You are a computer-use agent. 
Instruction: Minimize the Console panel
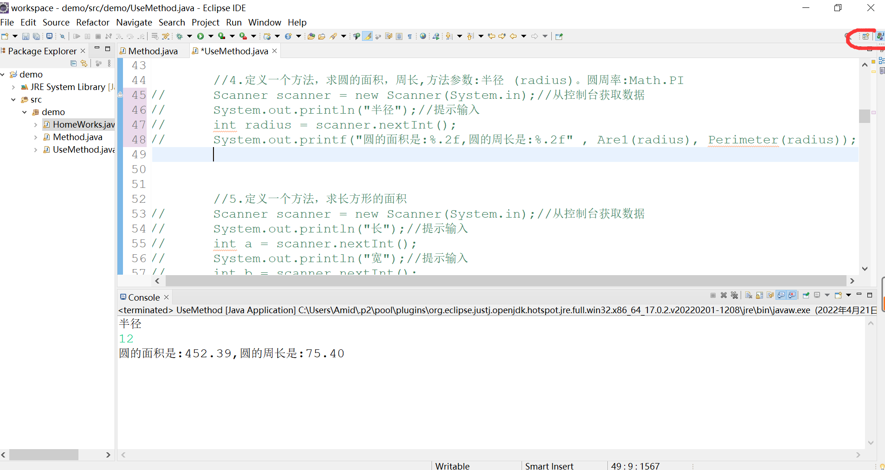coord(859,294)
